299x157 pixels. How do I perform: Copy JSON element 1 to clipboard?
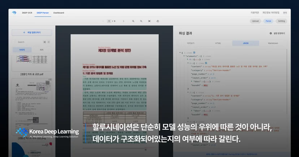[206, 63]
